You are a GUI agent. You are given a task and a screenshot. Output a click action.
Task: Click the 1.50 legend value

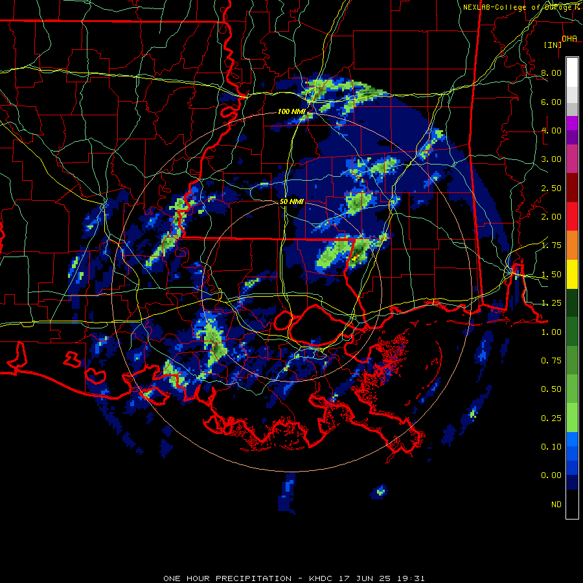click(x=551, y=275)
